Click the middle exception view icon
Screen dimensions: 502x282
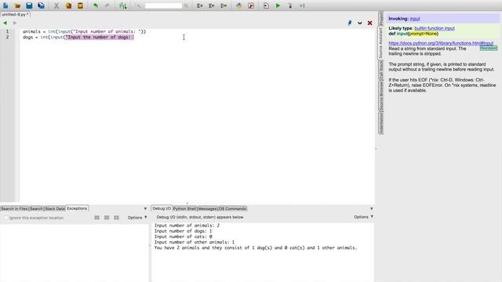pyautogui.click(x=107, y=218)
